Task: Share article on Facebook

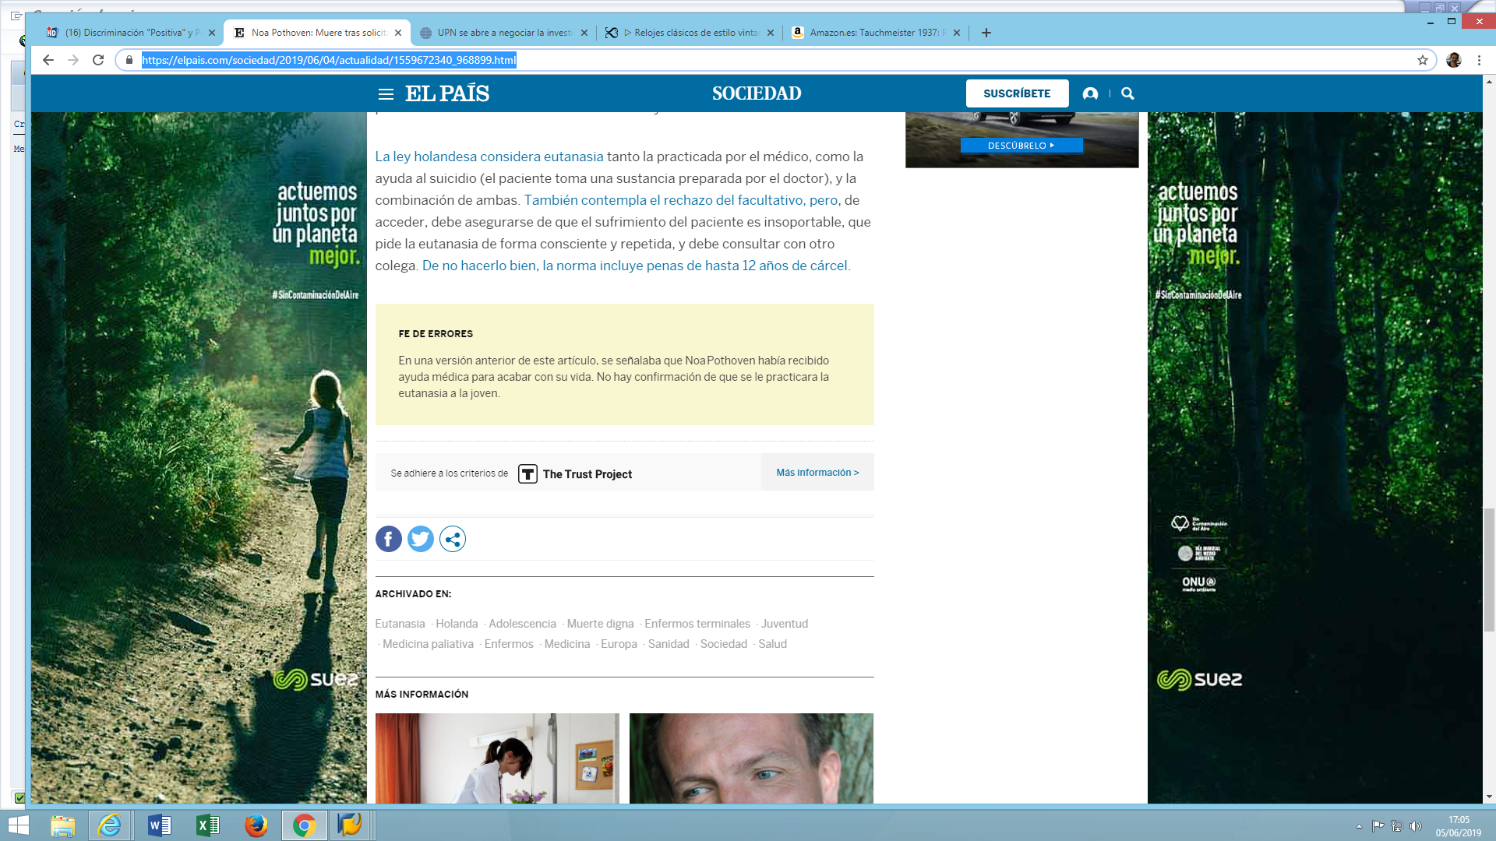Action: coord(389,539)
